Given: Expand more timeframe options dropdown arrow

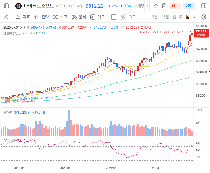Looking at the screenshot, I should pos(194,17).
